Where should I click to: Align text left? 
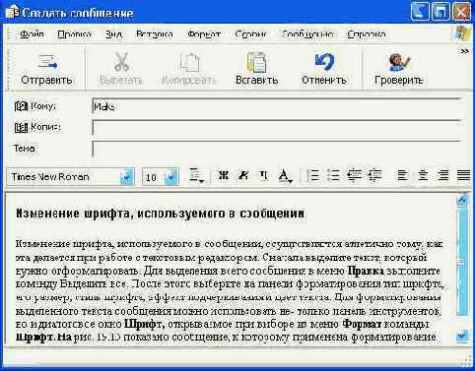point(403,175)
